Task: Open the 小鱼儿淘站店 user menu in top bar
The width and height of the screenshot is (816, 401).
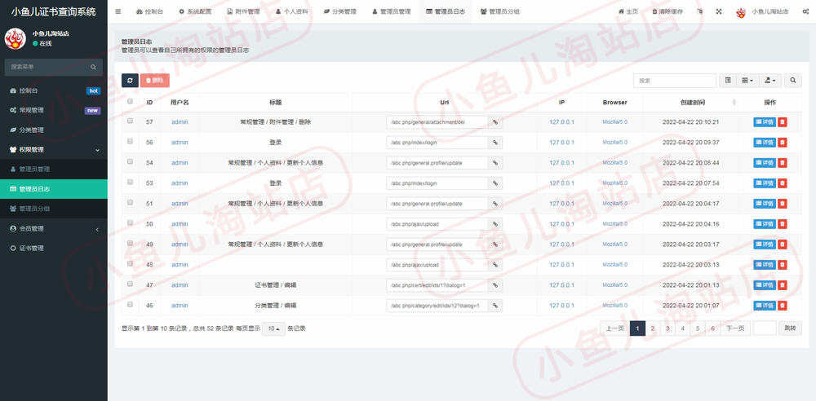Action: click(x=764, y=11)
